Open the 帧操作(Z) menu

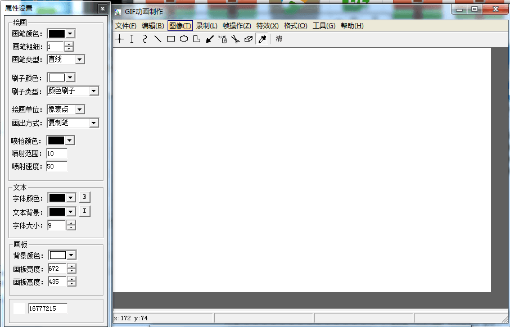(237, 26)
